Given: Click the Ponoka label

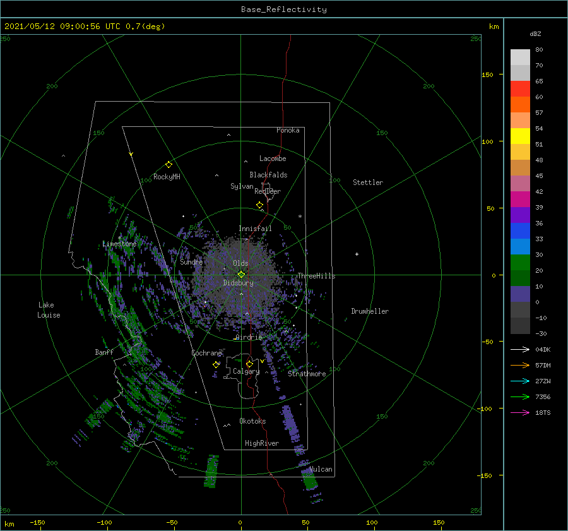Looking at the screenshot, I should tap(288, 130).
